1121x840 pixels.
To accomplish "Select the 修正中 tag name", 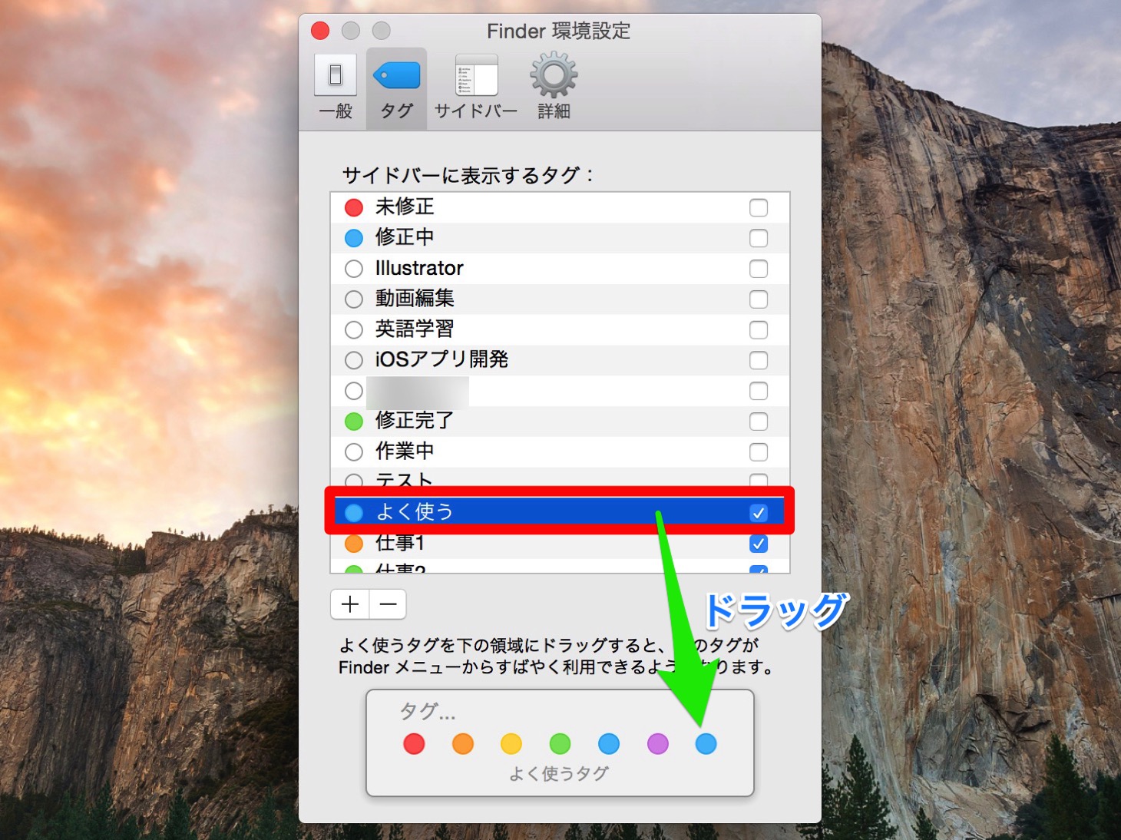I will pos(405,237).
